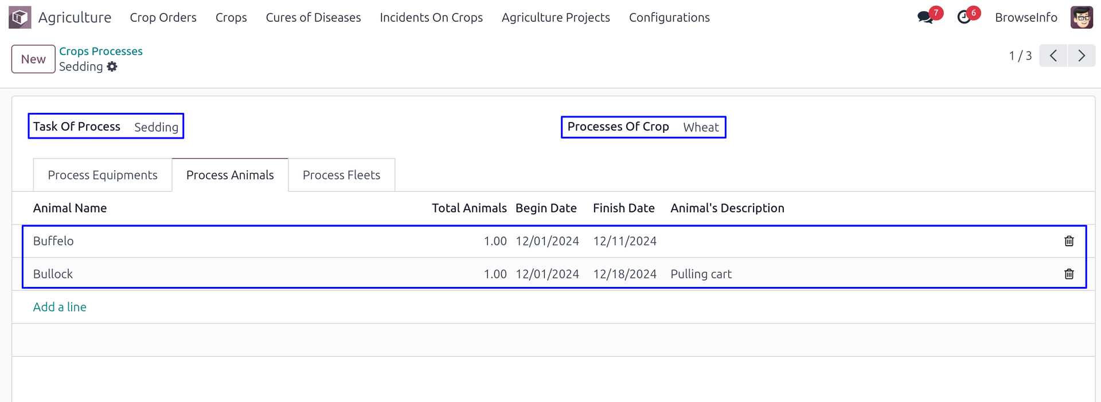This screenshot has width=1101, height=402.
Task: Click the Crops Processes breadcrumb link
Action: pos(101,51)
